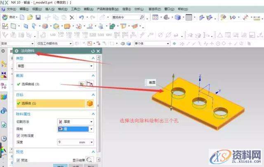Image resolution: width=264 pixels, height=167 pixels.
Task: Click the magnifier show result icon
Action: pos(90,160)
